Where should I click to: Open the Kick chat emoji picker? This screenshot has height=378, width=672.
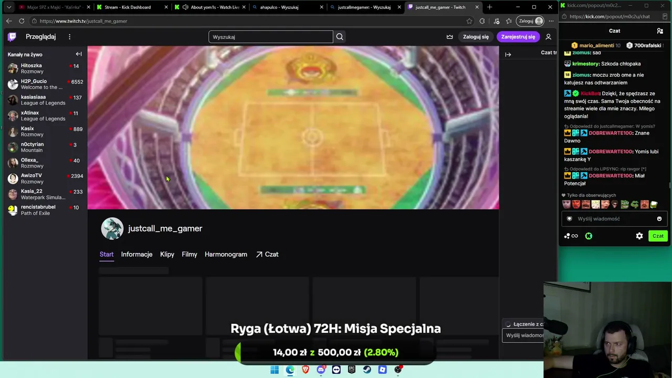(659, 219)
